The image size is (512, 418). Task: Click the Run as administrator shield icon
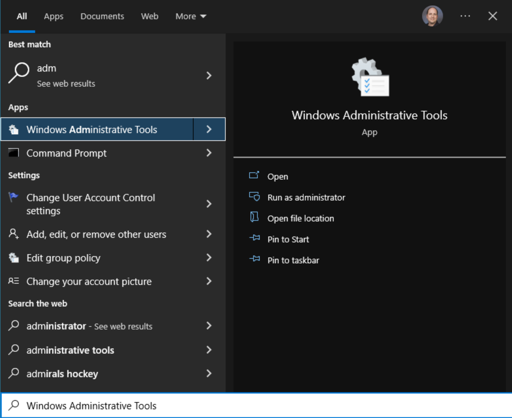254,197
